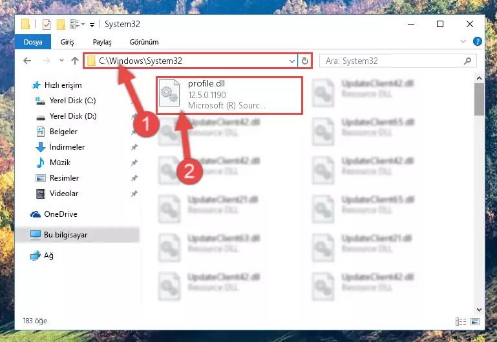Click the search magnifier icon
This screenshot has width=497, height=342.
point(467,61)
